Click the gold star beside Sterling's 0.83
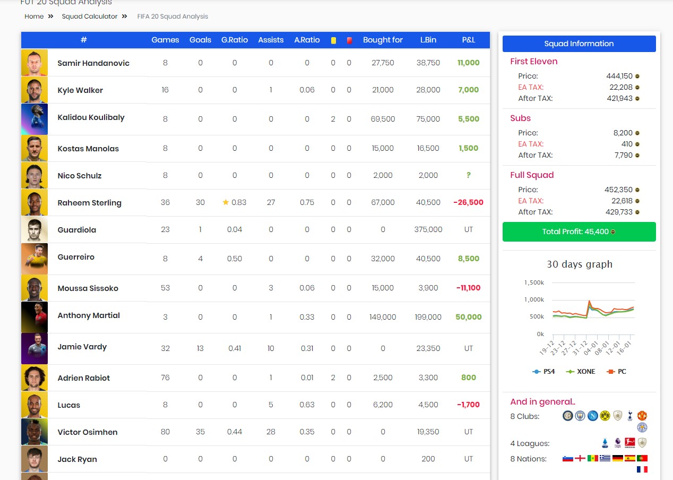The image size is (673, 480). point(226,202)
